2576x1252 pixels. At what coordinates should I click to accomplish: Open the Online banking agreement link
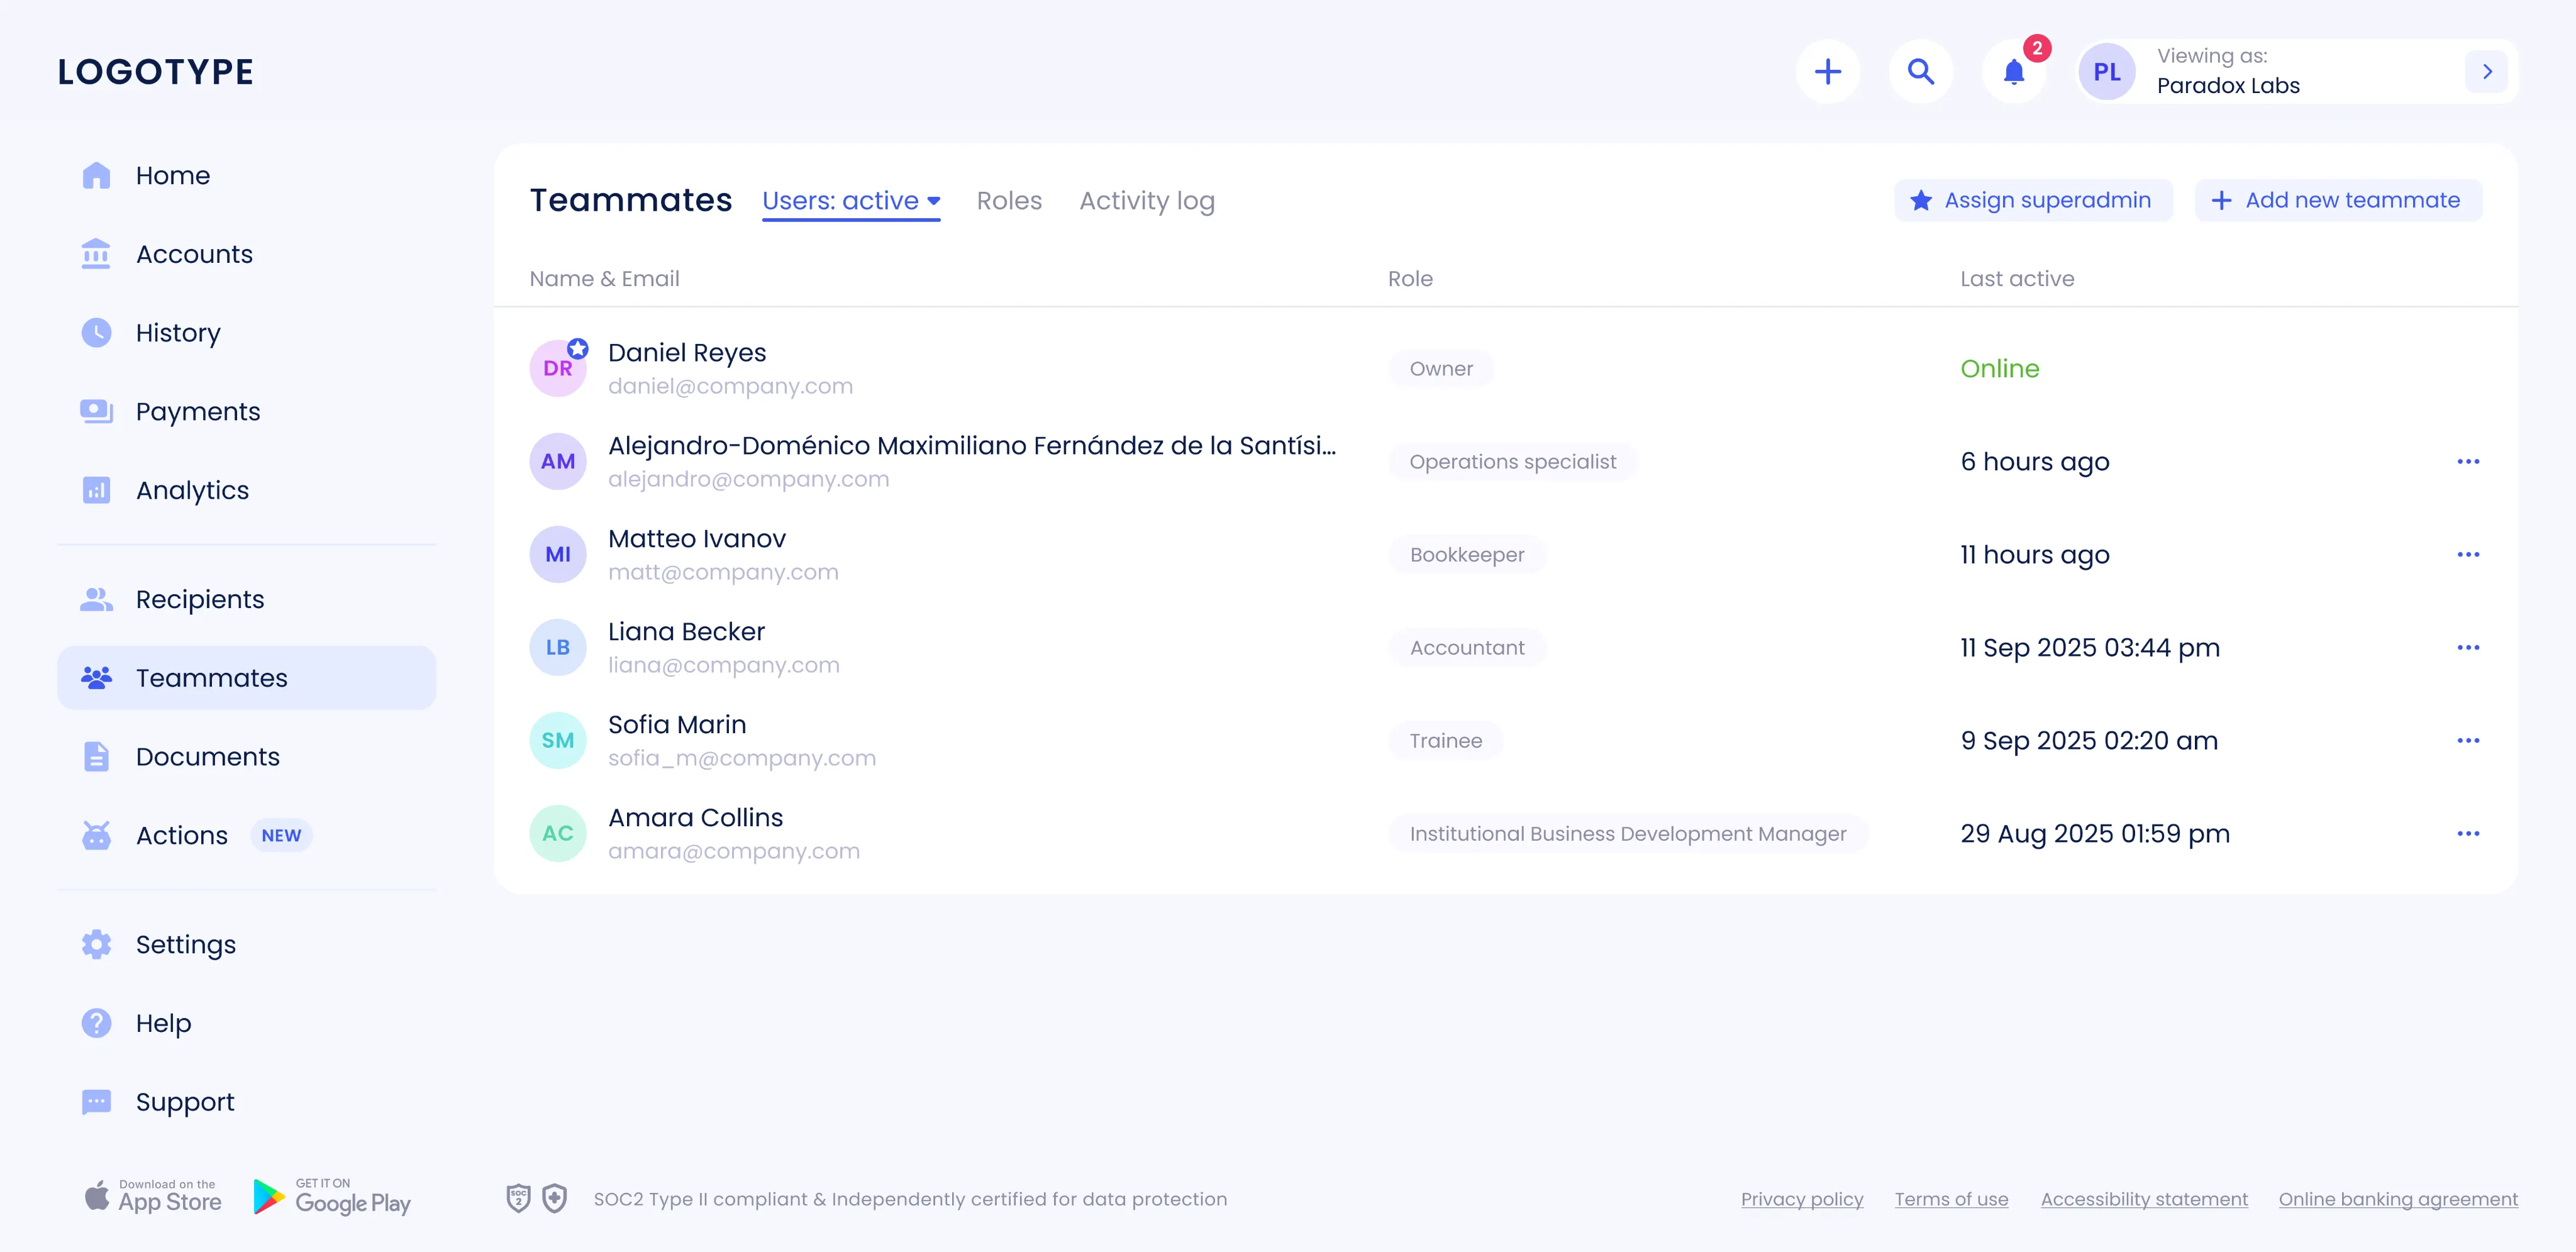[2398, 1199]
